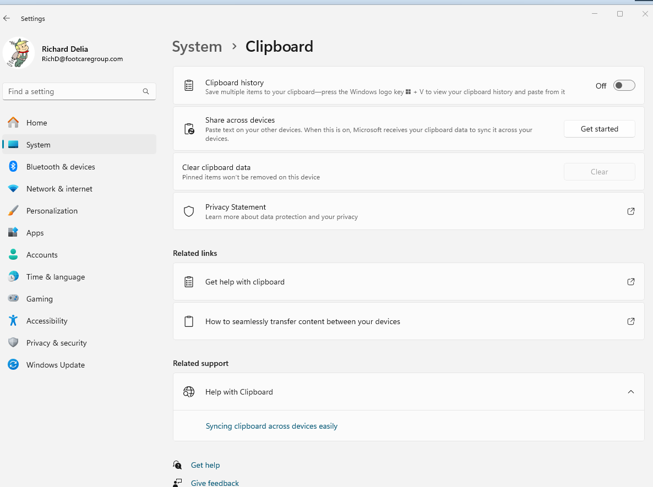Click the Clear clipboard data button
This screenshot has height=487, width=653.
point(599,172)
